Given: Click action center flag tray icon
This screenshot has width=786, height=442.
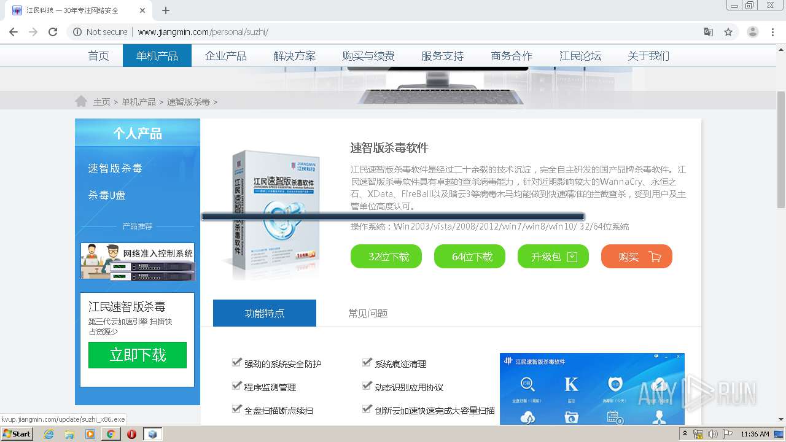Looking at the screenshot, I should (727, 434).
